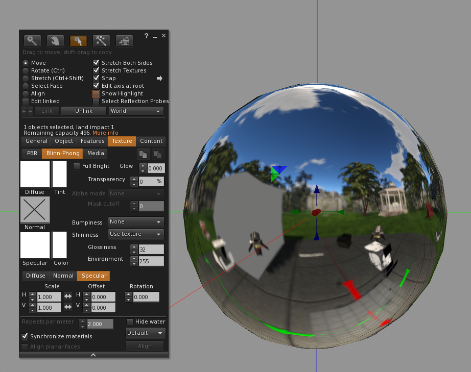Viewport: 471px width, 372px height.
Task: Increase Glow value with up stepper
Action: click(x=143, y=166)
